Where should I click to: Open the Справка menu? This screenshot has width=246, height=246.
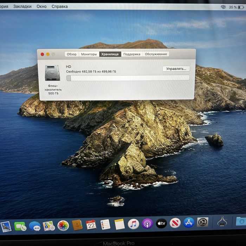click(x=60, y=6)
